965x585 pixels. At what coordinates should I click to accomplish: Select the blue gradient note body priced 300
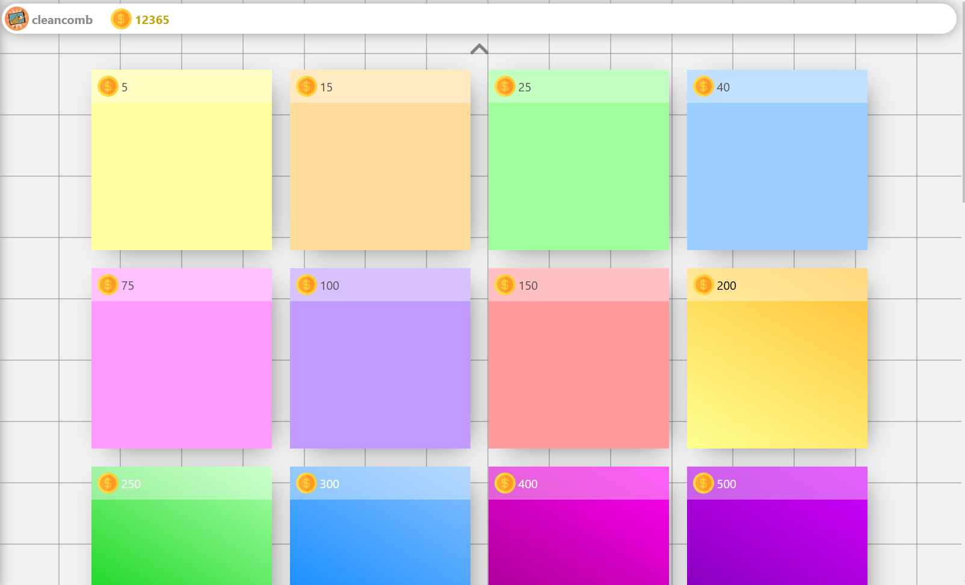point(380,542)
